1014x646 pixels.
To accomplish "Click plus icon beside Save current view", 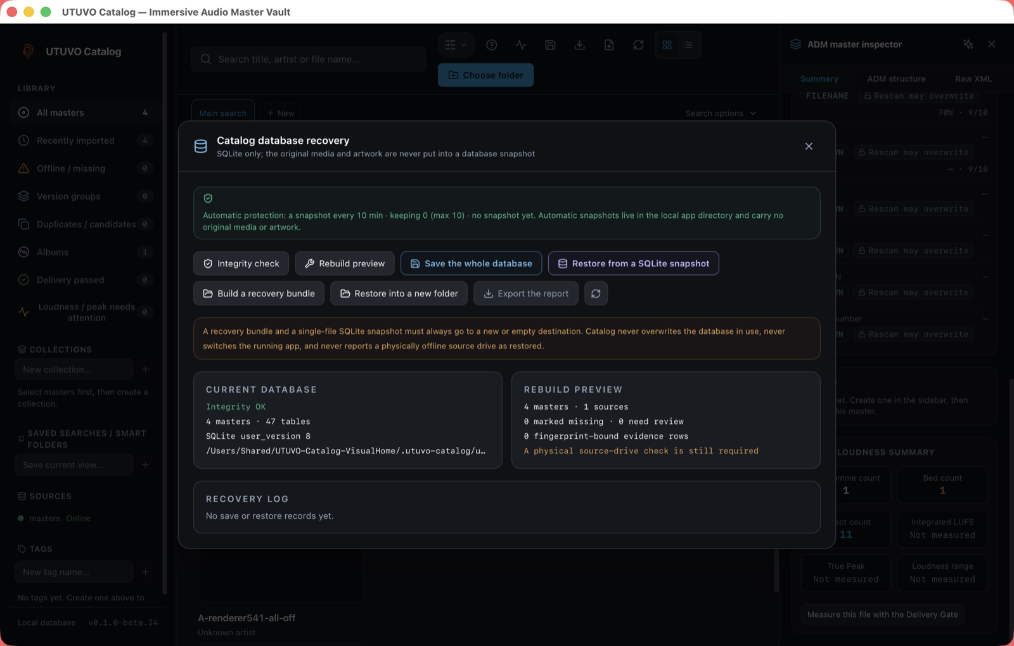I will (146, 465).
